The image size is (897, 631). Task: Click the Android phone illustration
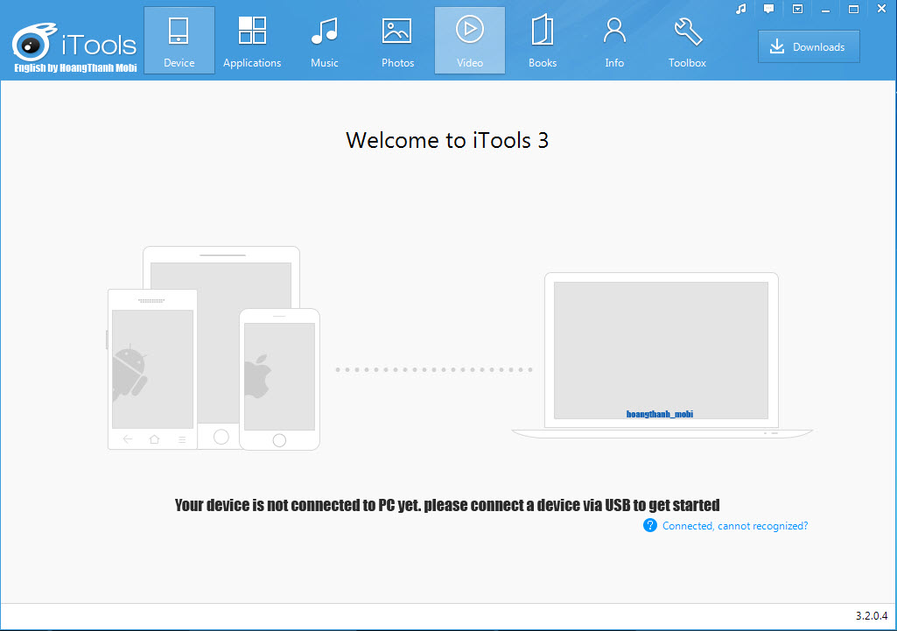click(x=152, y=369)
